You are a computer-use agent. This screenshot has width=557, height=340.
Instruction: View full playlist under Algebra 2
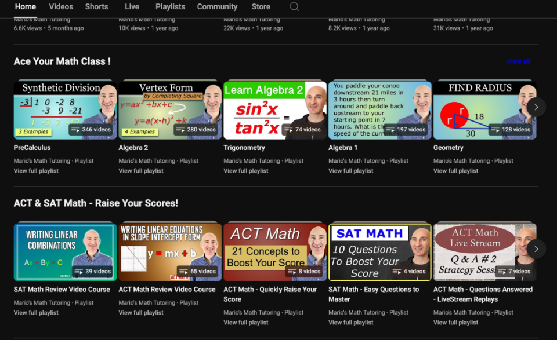click(x=141, y=171)
